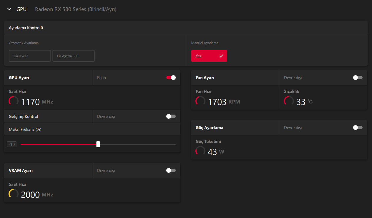The image size is (372, 218).
Task: Click the 2000 MHz VRAM reading
Action: click(37, 195)
